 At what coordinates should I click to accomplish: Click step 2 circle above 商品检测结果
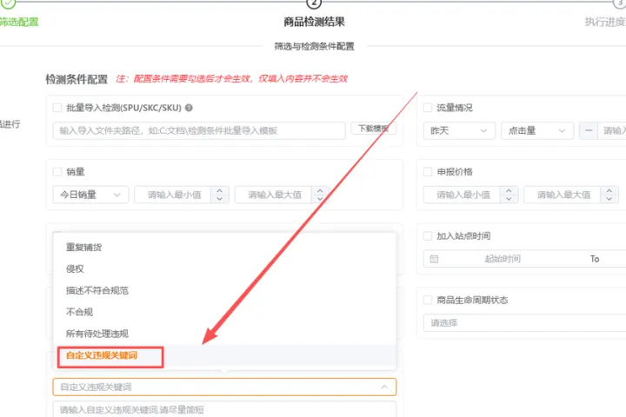pos(314,3)
